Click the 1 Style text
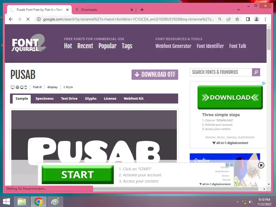The height and width of the screenshot is (207, 276). click(x=68, y=87)
